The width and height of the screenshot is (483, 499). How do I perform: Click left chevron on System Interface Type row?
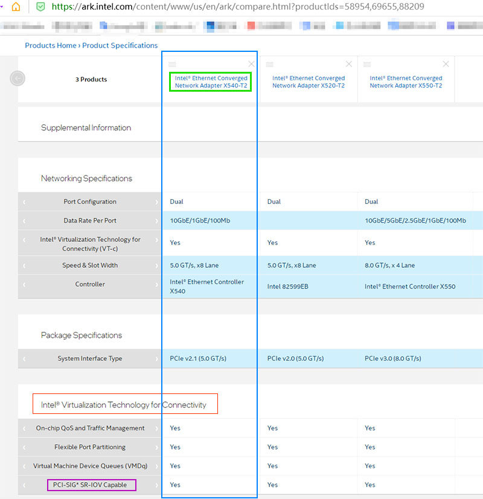click(24, 358)
